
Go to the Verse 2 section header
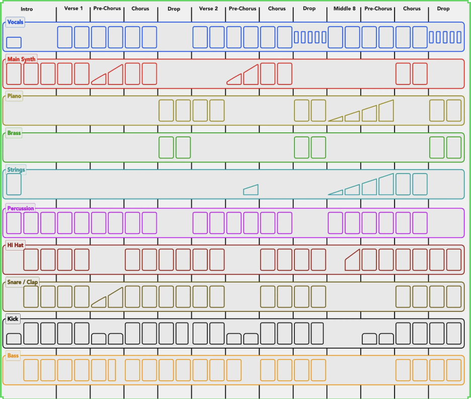point(208,9)
